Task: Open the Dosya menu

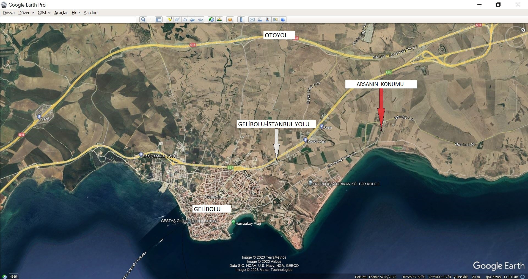Action: click(x=9, y=13)
